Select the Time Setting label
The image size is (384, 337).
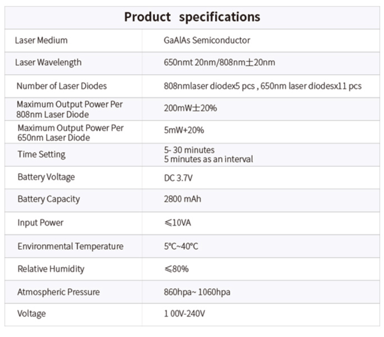[41, 154]
